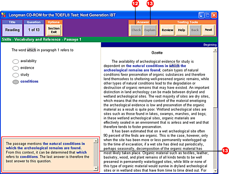
Task: Click the 'Beginning' position label
Action: pos(210,45)
